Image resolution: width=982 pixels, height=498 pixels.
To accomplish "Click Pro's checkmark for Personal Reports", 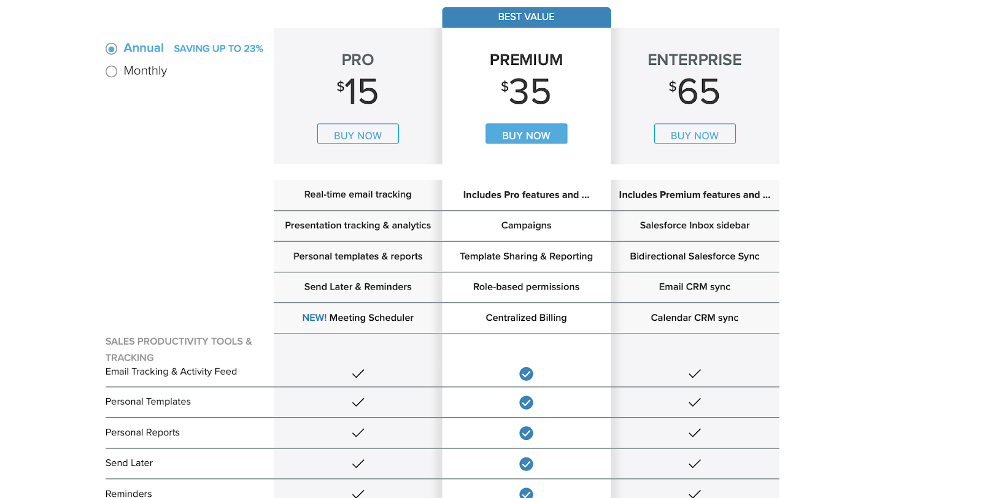I will 358,433.
